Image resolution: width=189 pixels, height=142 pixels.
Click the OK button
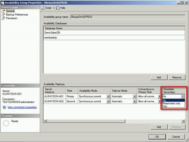point(157,137)
